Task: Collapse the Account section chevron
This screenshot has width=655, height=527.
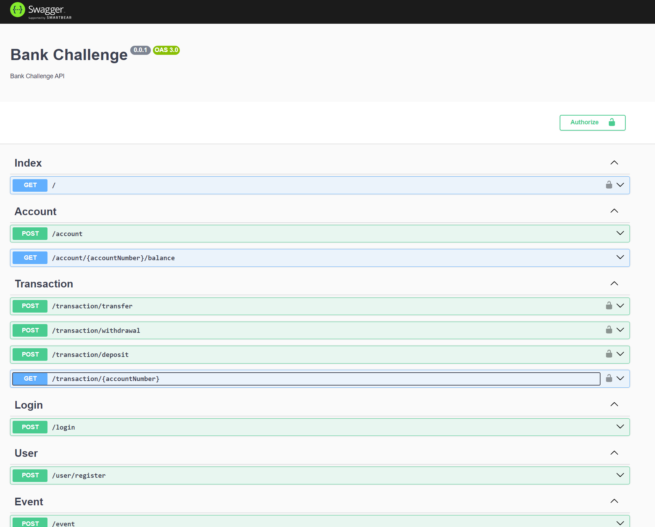Action: tap(614, 211)
